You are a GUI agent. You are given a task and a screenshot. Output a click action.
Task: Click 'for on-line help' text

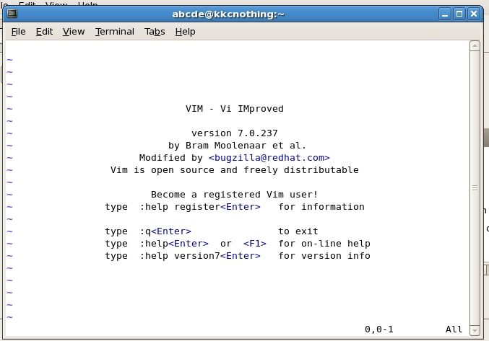pyautogui.click(x=324, y=244)
